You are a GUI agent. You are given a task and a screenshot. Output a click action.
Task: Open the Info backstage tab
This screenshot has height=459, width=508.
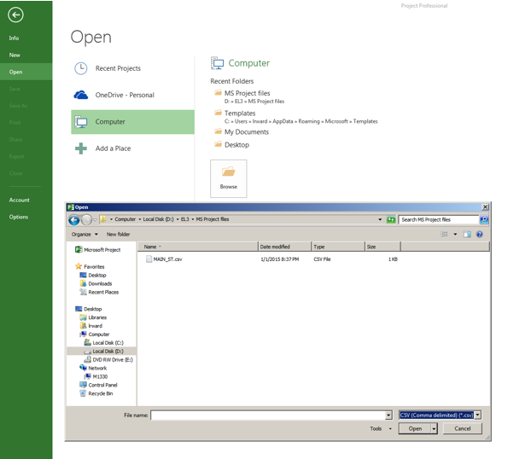coord(14,38)
